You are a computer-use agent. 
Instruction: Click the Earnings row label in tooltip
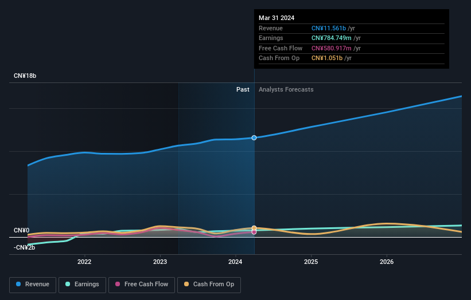[271, 38]
